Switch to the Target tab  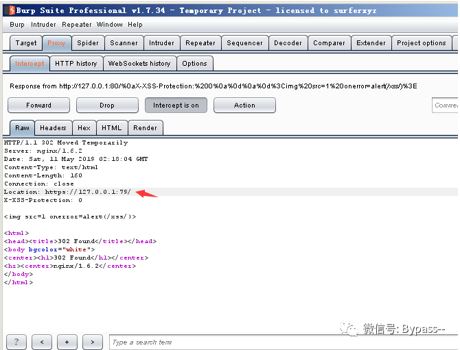pos(26,43)
